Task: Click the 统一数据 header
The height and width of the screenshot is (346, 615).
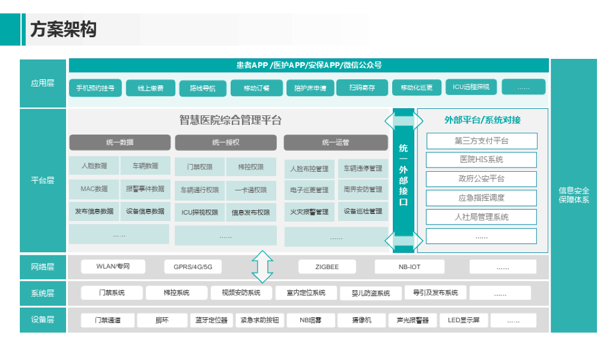Action: coord(120,142)
